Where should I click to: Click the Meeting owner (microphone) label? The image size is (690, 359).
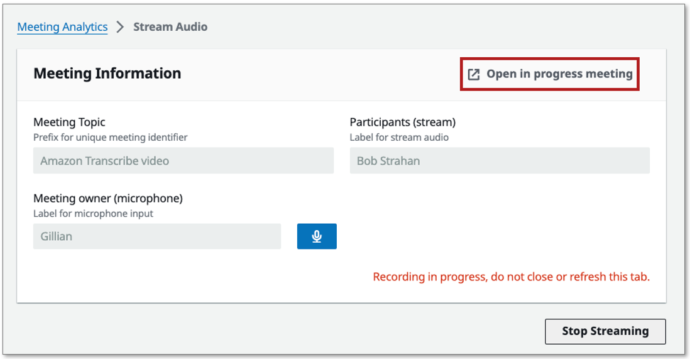pyautogui.click(x=108, y=198)
